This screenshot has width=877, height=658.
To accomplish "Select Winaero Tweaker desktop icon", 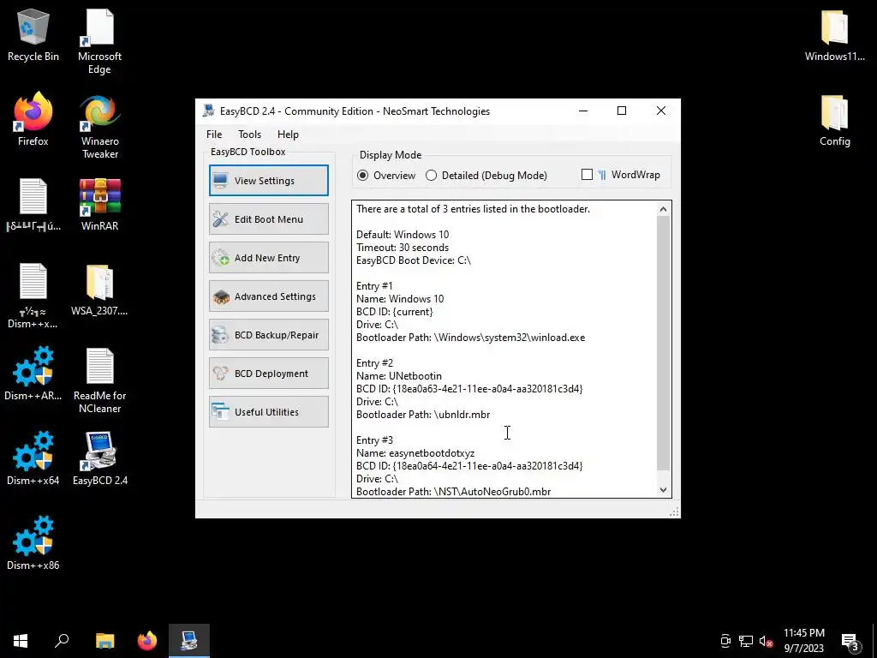I will coord(99,127).
